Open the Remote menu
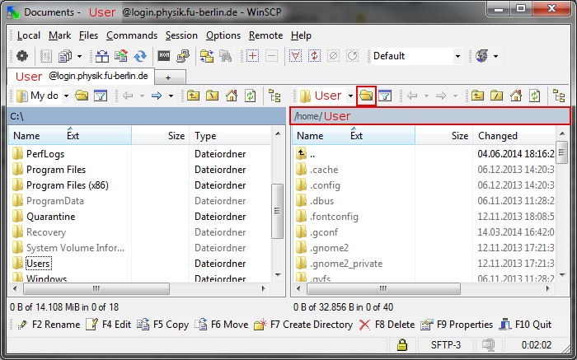Screen dimensions: 577x360 265,35
